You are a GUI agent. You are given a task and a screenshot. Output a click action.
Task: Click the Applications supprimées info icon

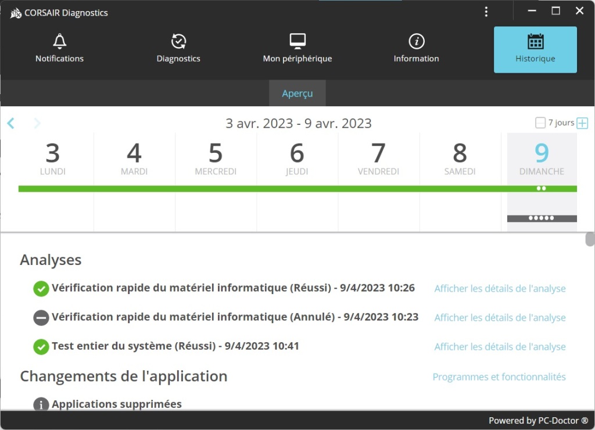[41, 404]
